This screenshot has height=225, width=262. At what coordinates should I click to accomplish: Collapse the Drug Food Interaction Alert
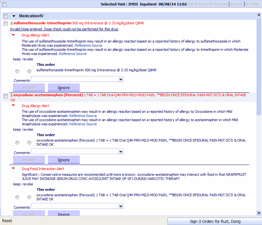tap(13, 168)
